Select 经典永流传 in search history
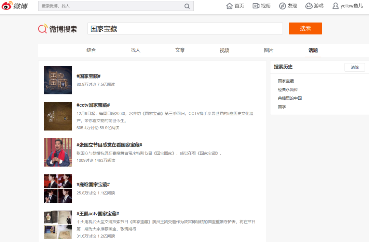The height and width of the screenshot is (242, 369). [x=288, y=90]
